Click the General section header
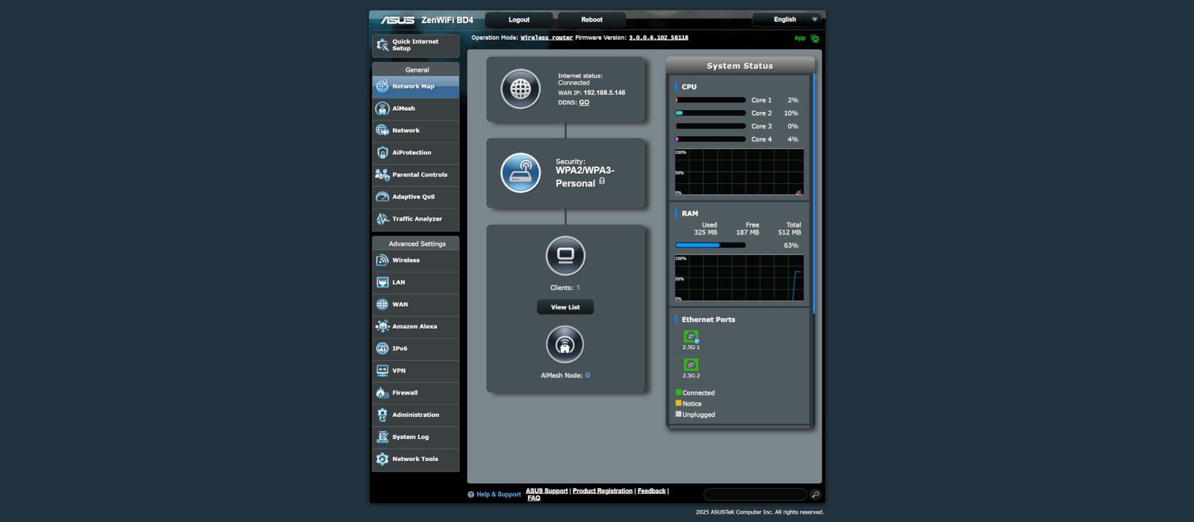This screenshot has width=1194, height=522. (417, 70)
